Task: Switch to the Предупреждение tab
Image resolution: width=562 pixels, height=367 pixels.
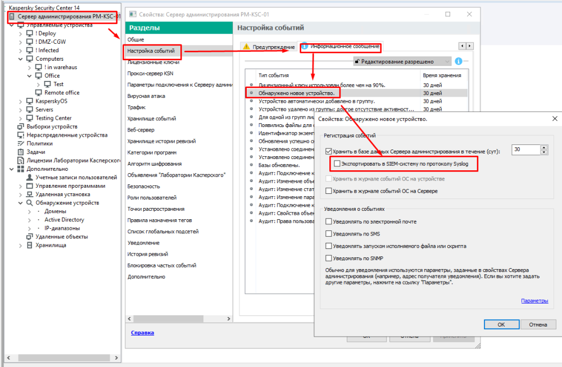Action: pyautogui.click(x=270, y=47)
